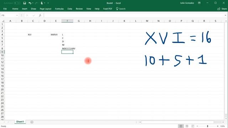Select cell containing XVI

tap(33, 34)
